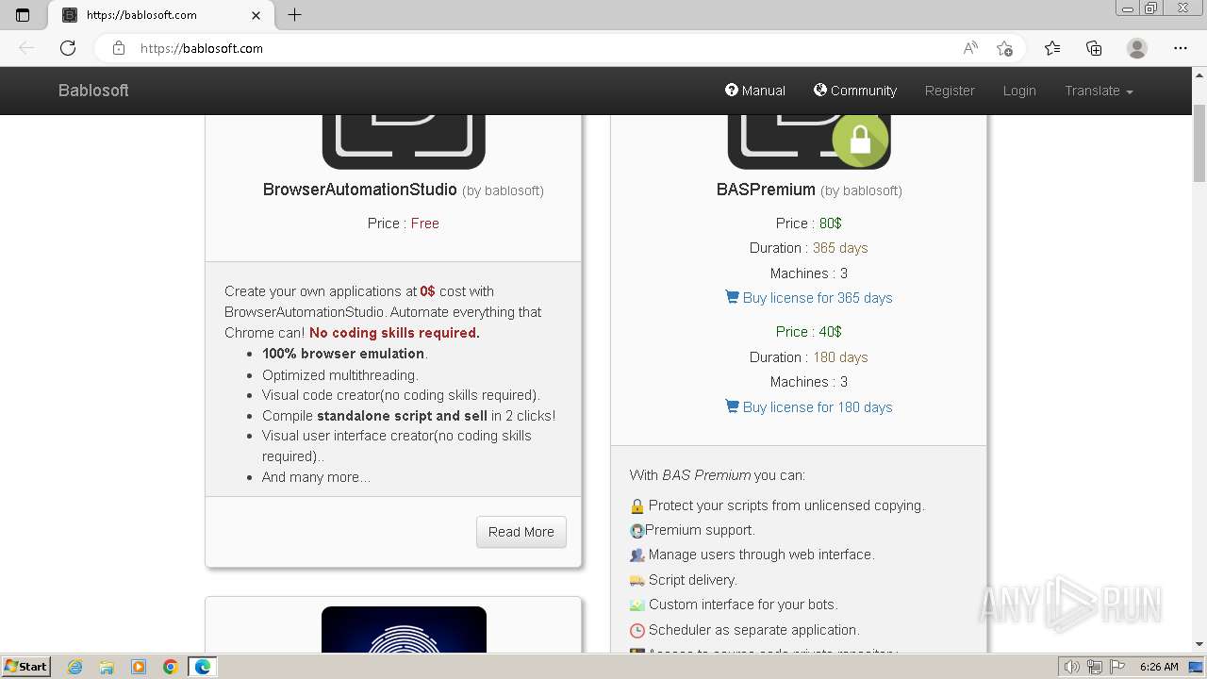Click the Bablosoft brand link
1207x679 pixels.
93,91
